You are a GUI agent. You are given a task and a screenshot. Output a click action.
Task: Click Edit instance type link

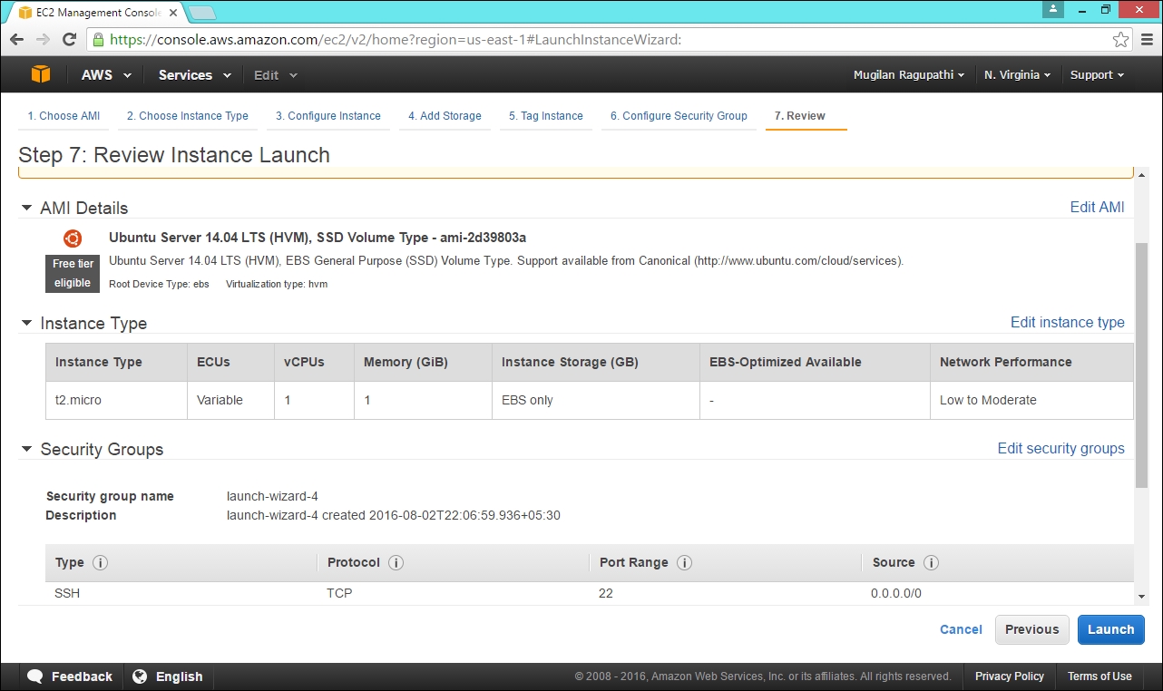click(1068, 322)
